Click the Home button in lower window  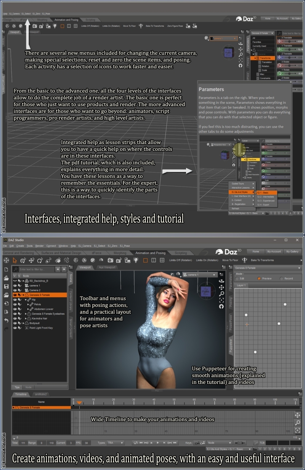pos(255,251)
